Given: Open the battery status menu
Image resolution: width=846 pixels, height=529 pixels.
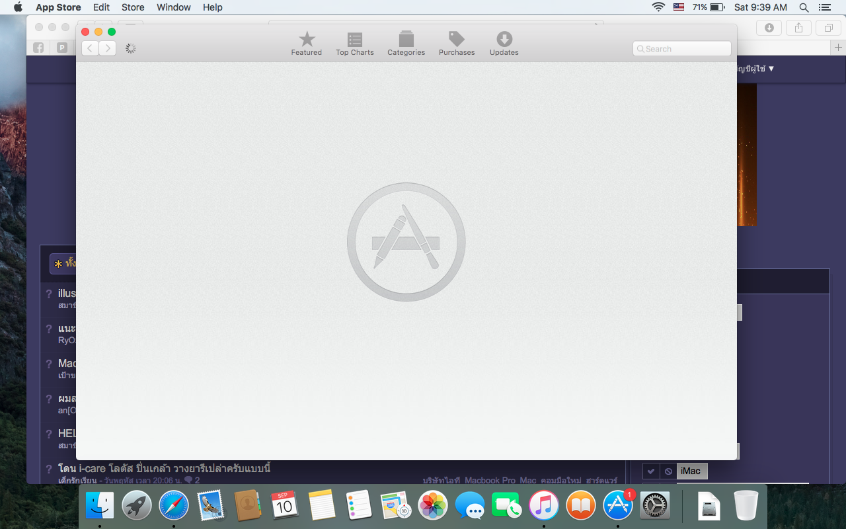Looking at the screenshot, I should coord(709,7).
